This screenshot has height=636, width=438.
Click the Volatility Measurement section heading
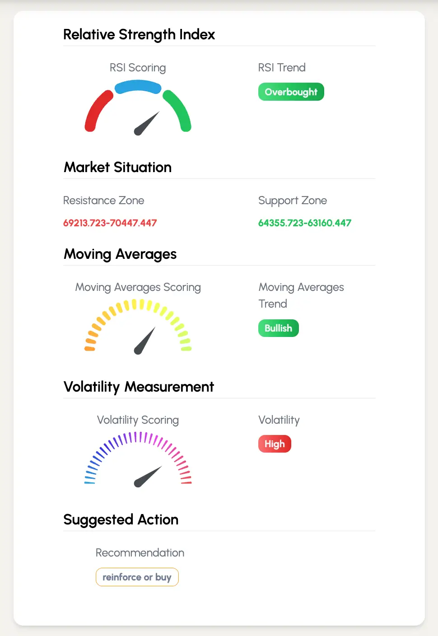pyautogui.click(x=139, y=387)
